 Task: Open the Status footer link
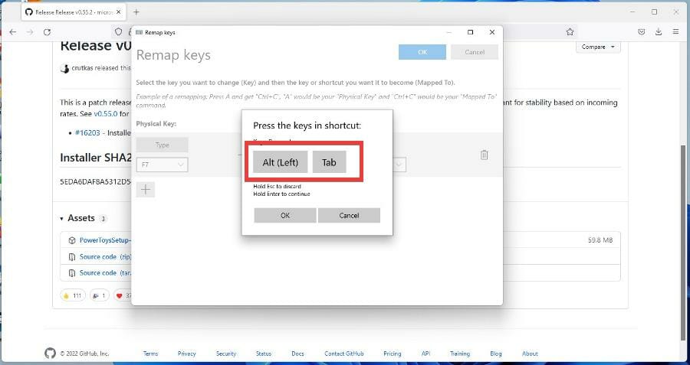[x=264, y=354]
